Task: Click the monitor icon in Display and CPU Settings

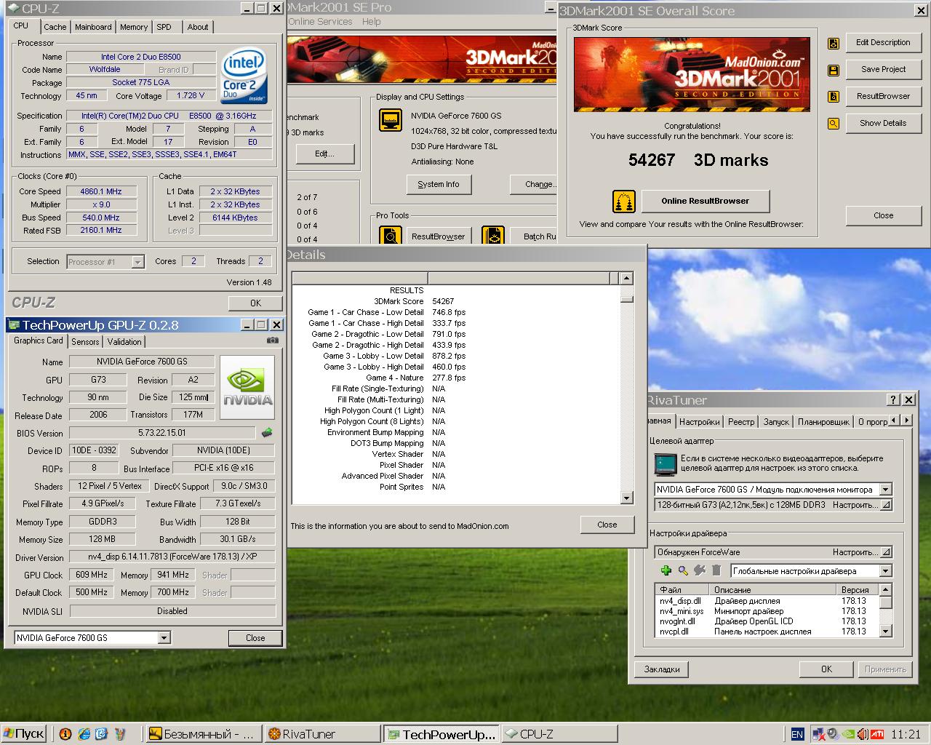Action: pos(391,121)
